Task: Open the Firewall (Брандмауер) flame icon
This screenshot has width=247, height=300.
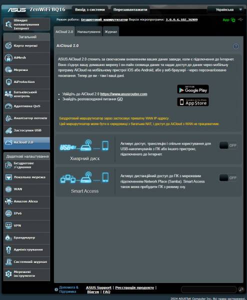Action: tap(8, 237)
